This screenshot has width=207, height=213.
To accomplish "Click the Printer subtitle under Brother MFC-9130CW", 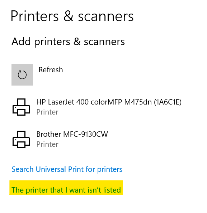I will tap(47, 144).
